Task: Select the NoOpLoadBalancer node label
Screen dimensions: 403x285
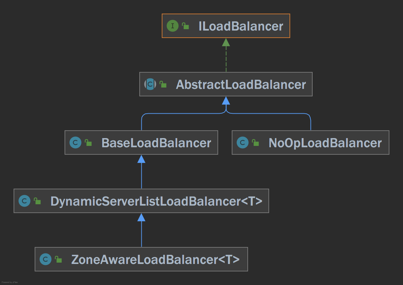Action: point(325,143)
